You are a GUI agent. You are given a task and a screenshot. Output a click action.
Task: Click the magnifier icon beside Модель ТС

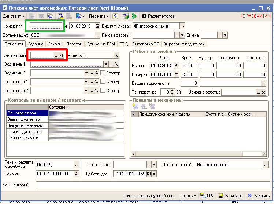point(116,55)
